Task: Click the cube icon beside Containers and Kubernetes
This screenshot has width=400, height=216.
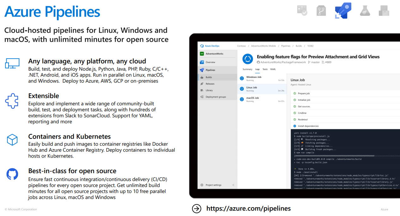Action: pos(12,140)
